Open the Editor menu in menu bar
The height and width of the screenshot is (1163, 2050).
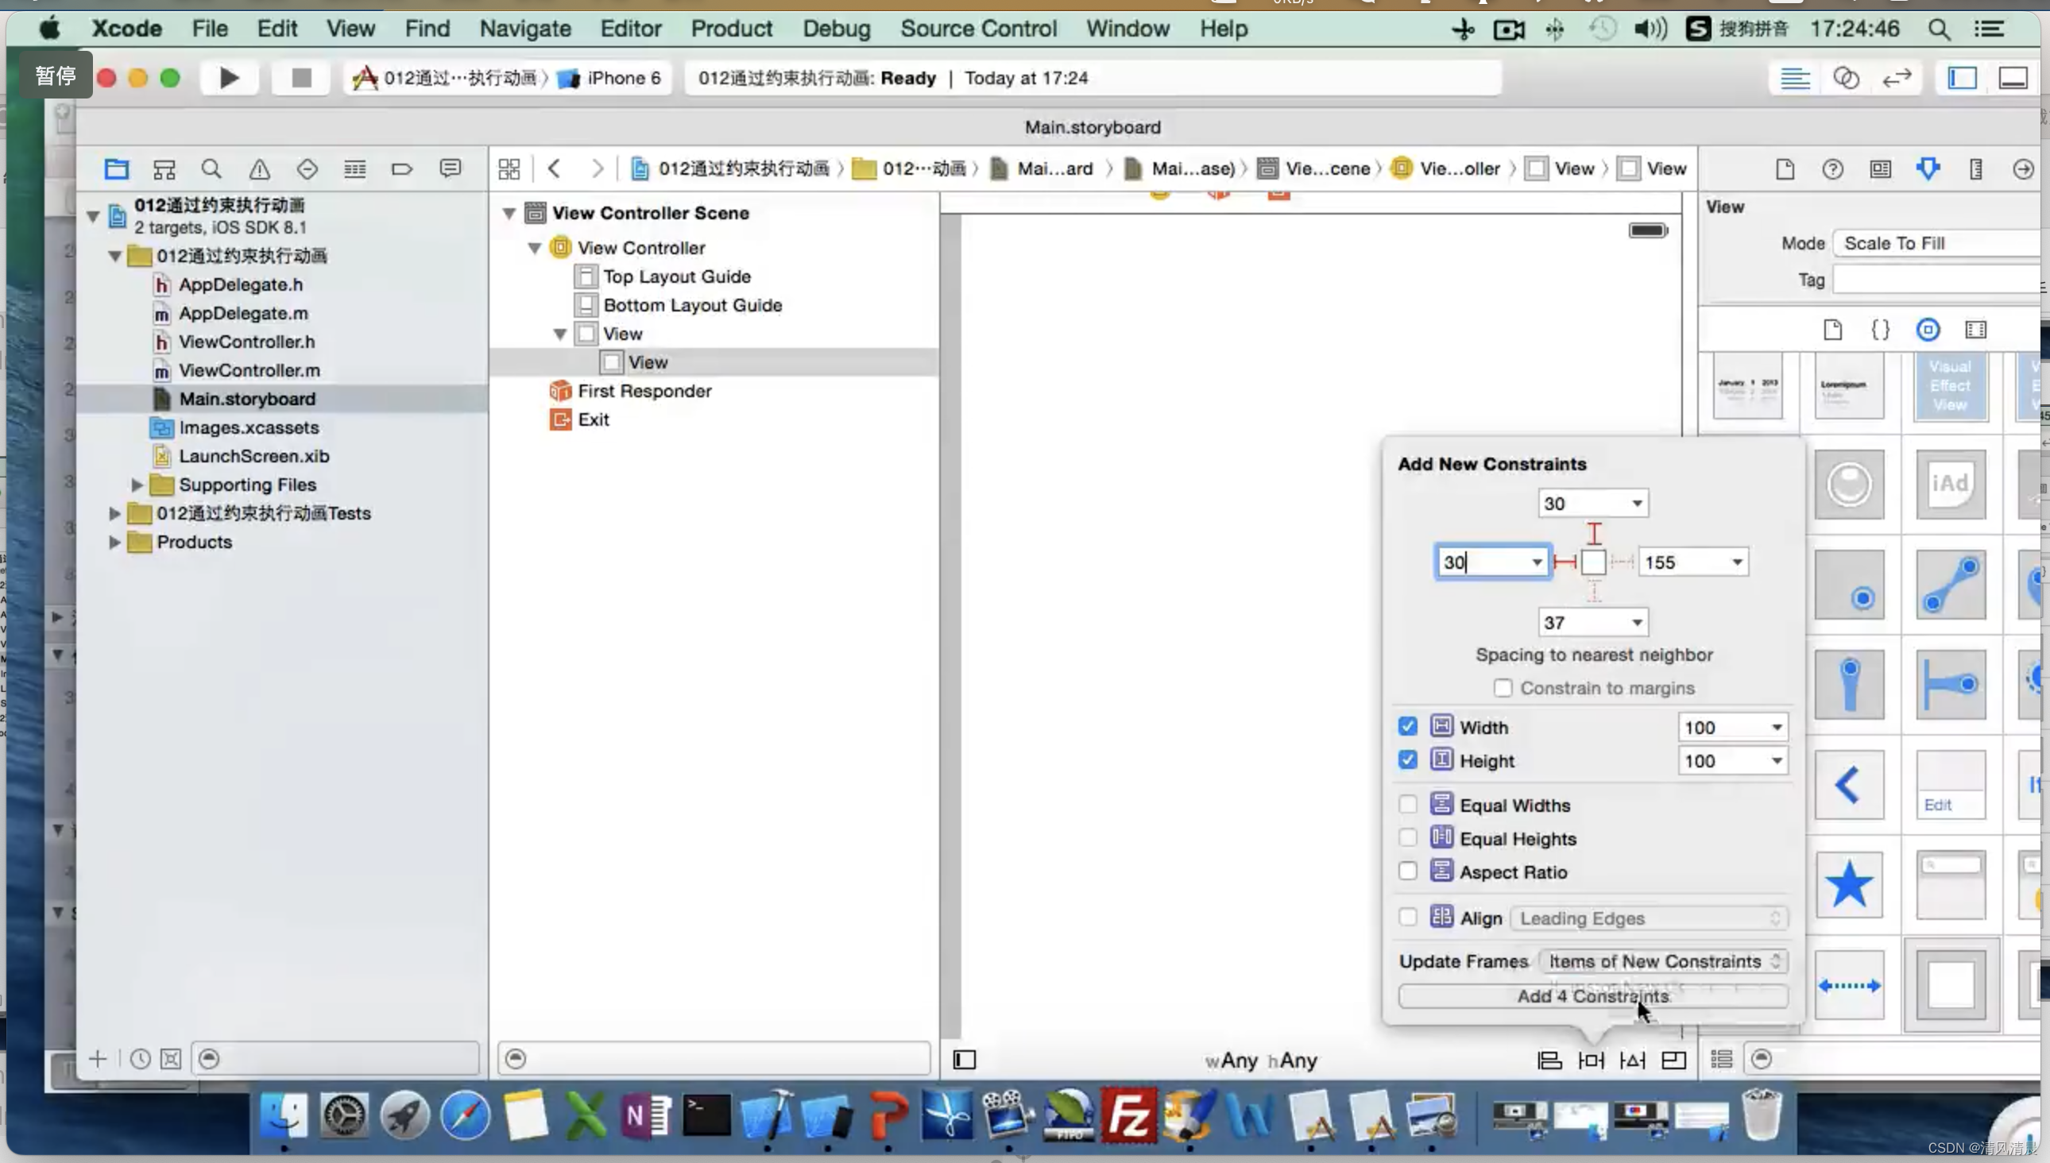629,28
